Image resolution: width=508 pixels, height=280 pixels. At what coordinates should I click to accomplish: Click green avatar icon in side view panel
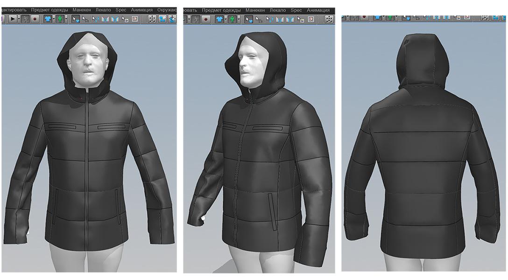233,19
